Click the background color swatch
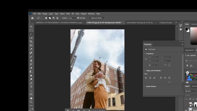Image resolution: width=197 pixels, height=111 pixels. coord(188,31)
